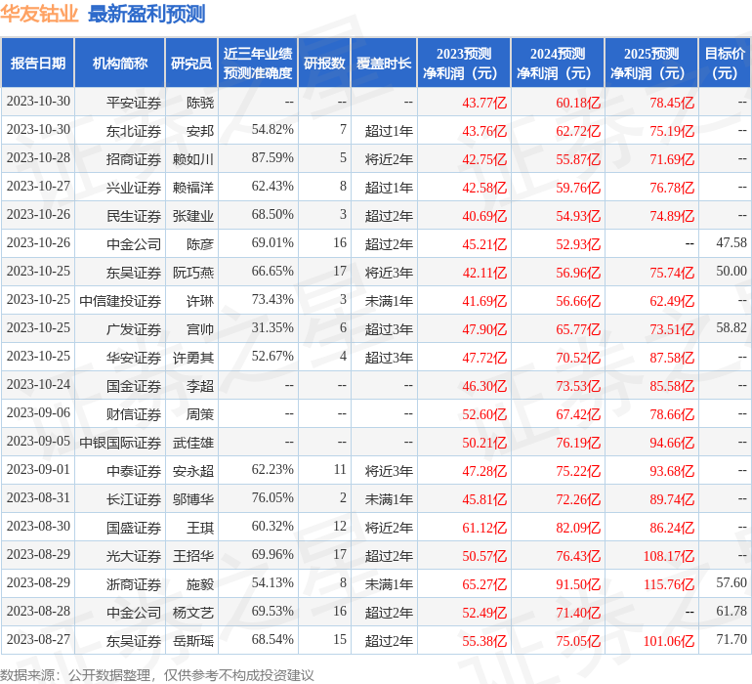This screenshot has width=752, height=684.
Task: Click researcher name 杨文艺
Action: pyautogui.click(x=193, y=612)
